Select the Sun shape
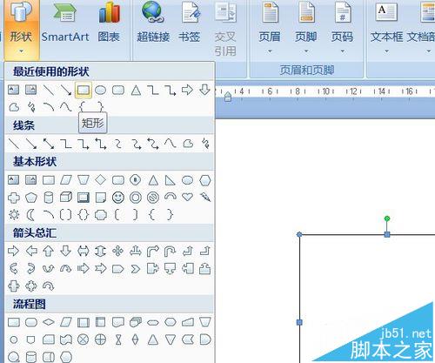The width and height of the screenshot is (435, 363). tap(14, 215)
